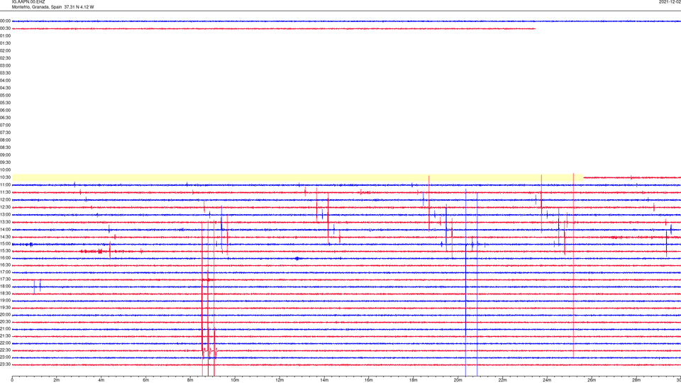Select the '15:30' time row label
The image size is (681, 383).
tap(5, 250)
